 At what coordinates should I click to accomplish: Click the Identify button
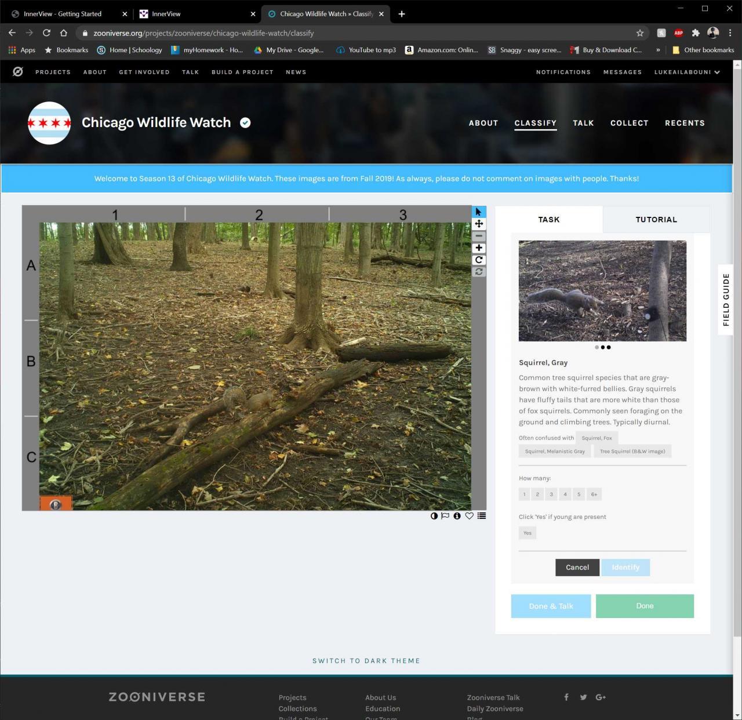coord(625,568)
